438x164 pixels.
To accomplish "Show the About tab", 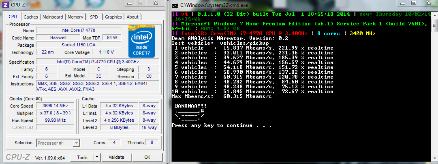I will pos(132,17).
